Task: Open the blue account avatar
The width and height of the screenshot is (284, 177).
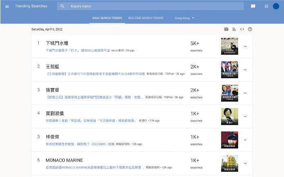Action: click(x=276, y=6)
